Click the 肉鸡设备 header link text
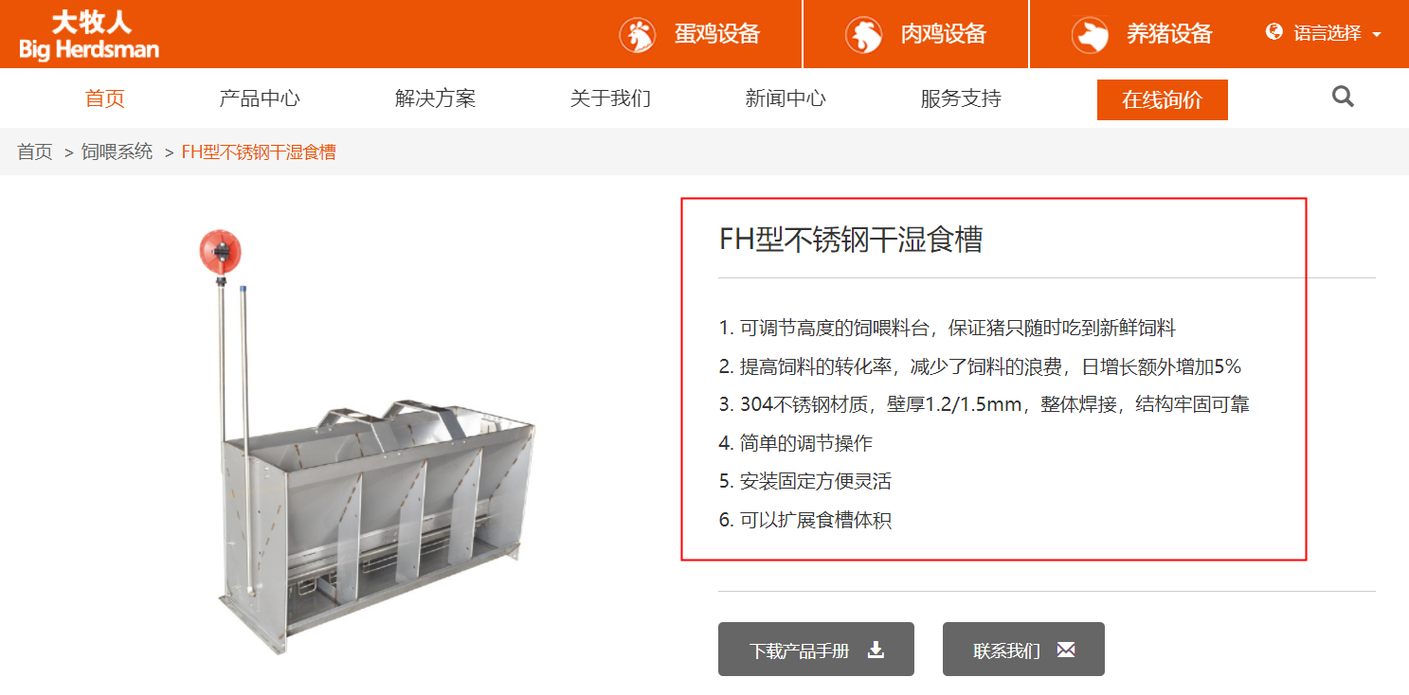This screenshot has width=1409, height=695. (x=944, y=34)
